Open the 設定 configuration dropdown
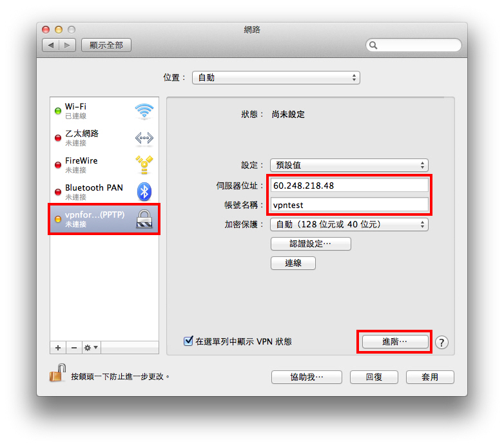The height and width of the screenshot is (447, 504). (x=349, y=165)
